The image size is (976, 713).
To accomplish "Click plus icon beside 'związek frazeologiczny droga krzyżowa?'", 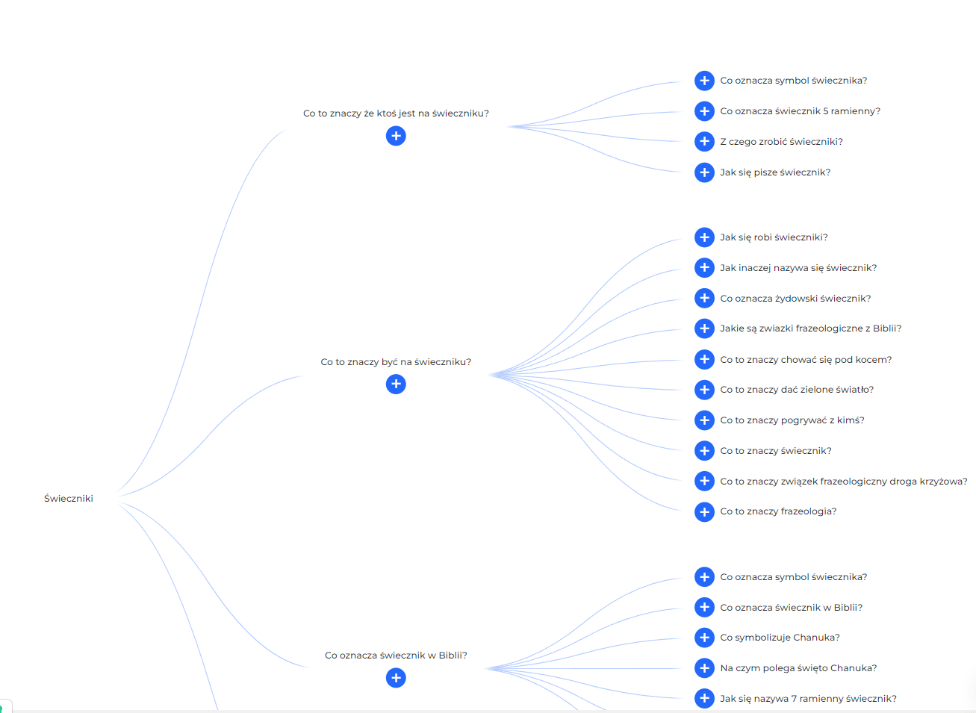I will click(x=704, y=482).
